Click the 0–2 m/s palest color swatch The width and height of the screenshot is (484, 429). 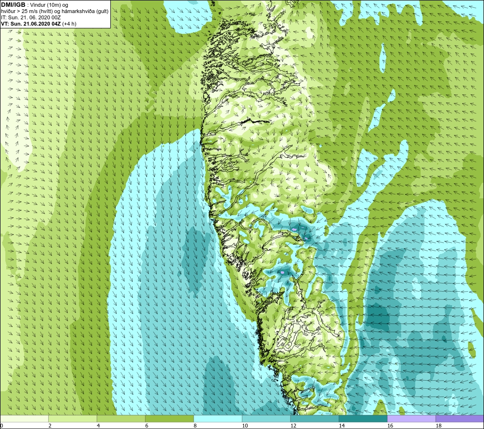24,418
